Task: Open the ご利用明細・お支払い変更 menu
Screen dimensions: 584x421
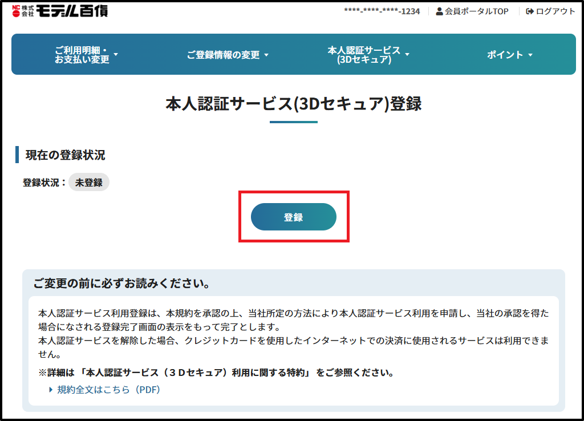Action: point(82,55)
